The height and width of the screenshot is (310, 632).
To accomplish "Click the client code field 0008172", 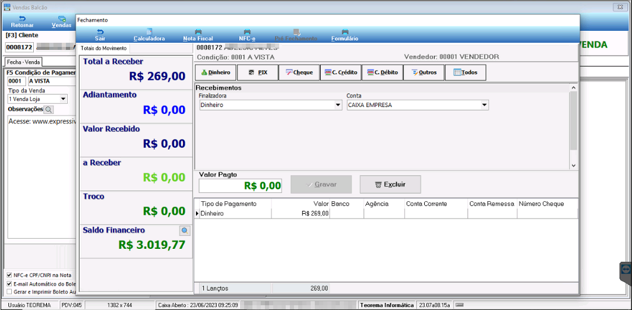I will pyautogui.click(x=19, y=47).
